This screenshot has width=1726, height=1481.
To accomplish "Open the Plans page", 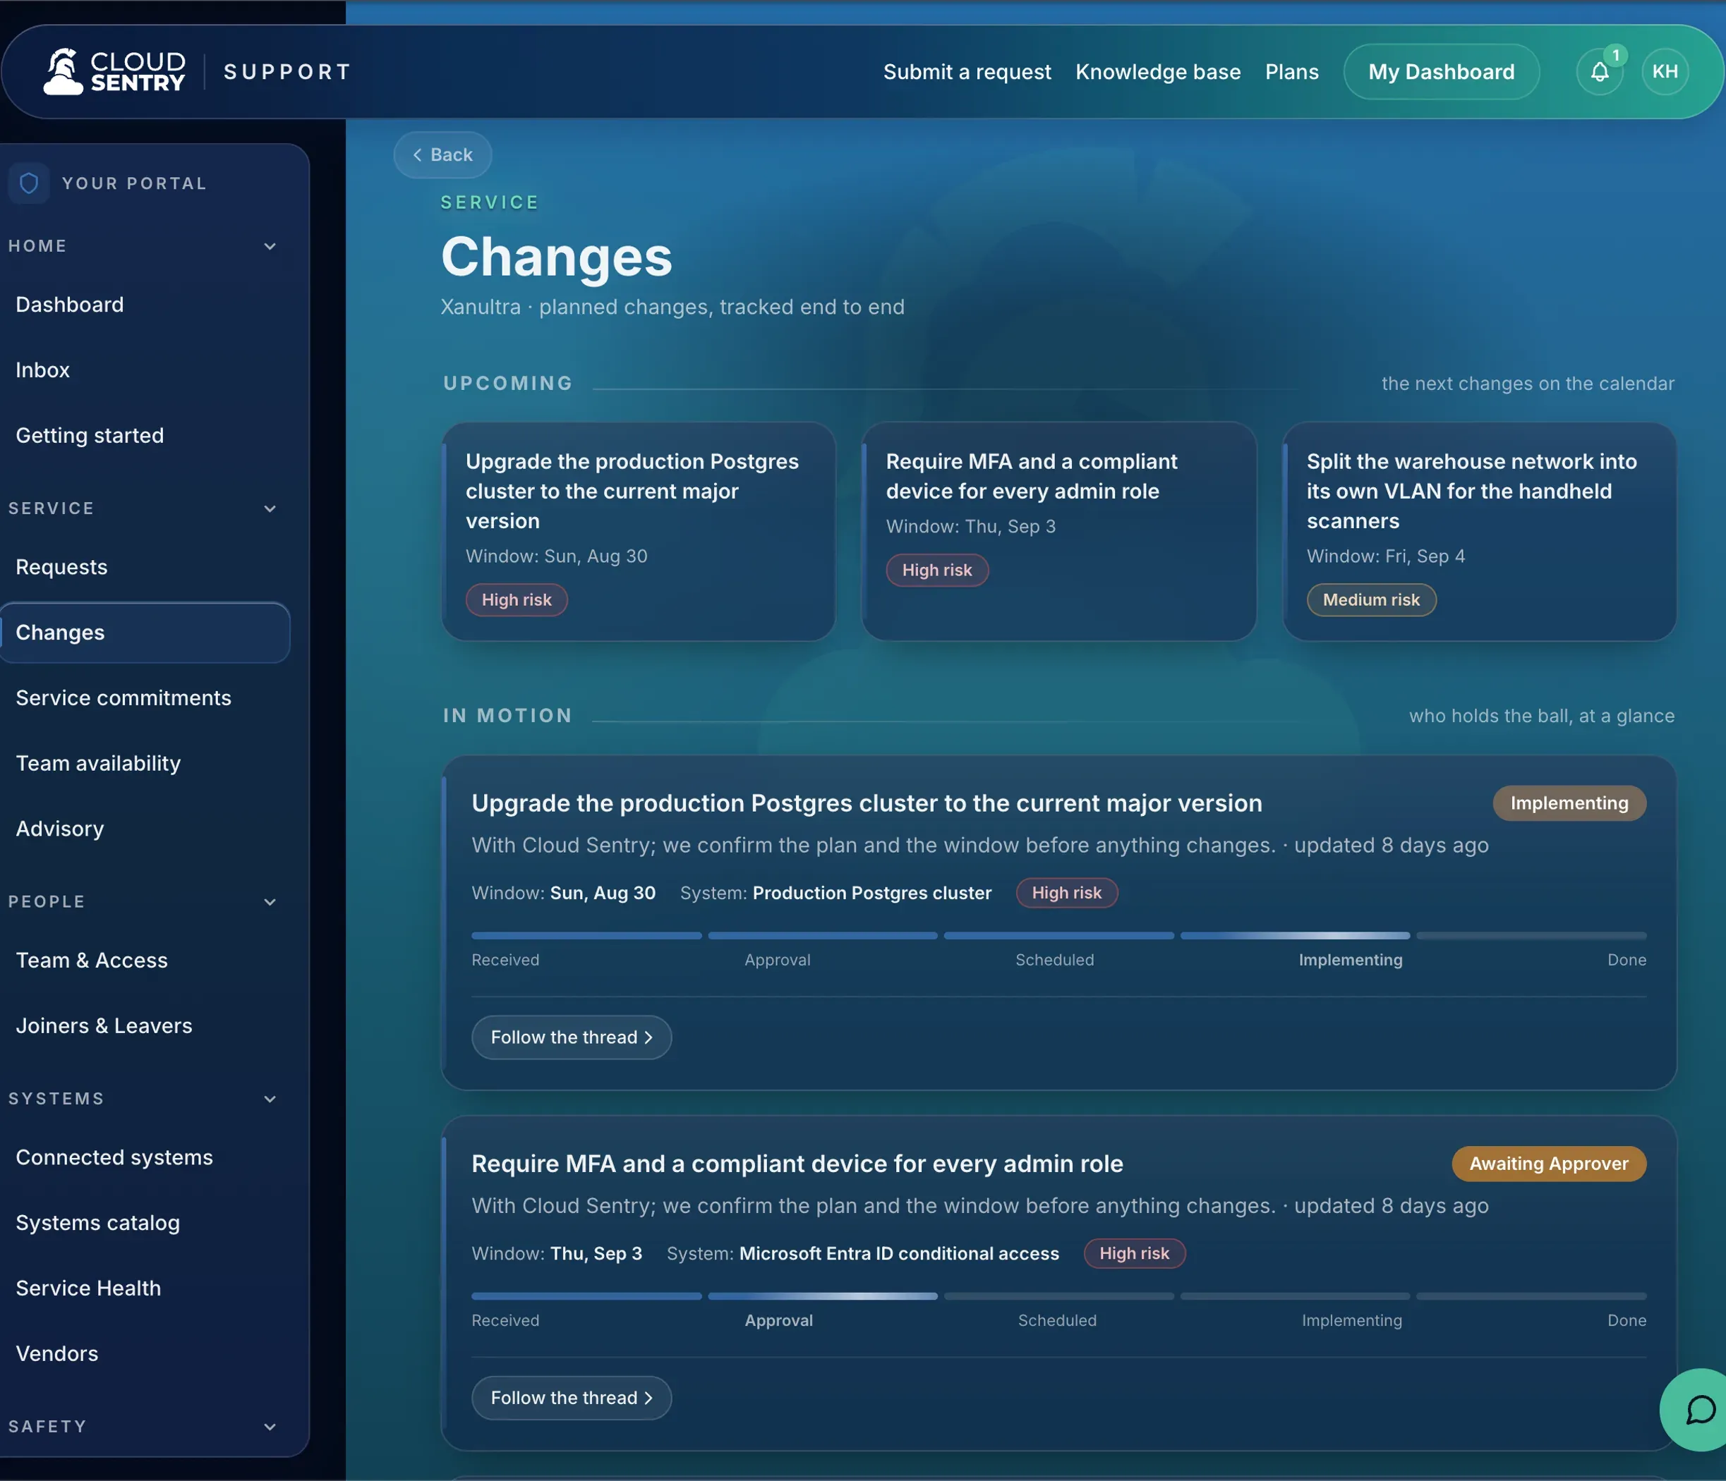I will tap(1291, 73).
